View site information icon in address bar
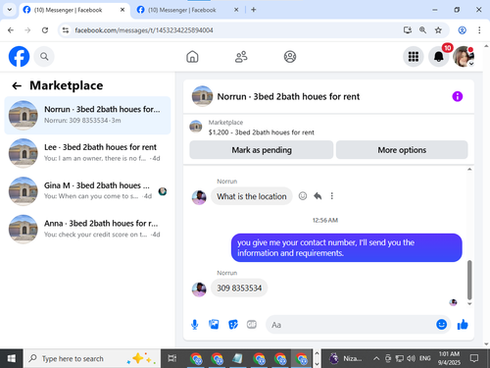 tap(66, 30)
